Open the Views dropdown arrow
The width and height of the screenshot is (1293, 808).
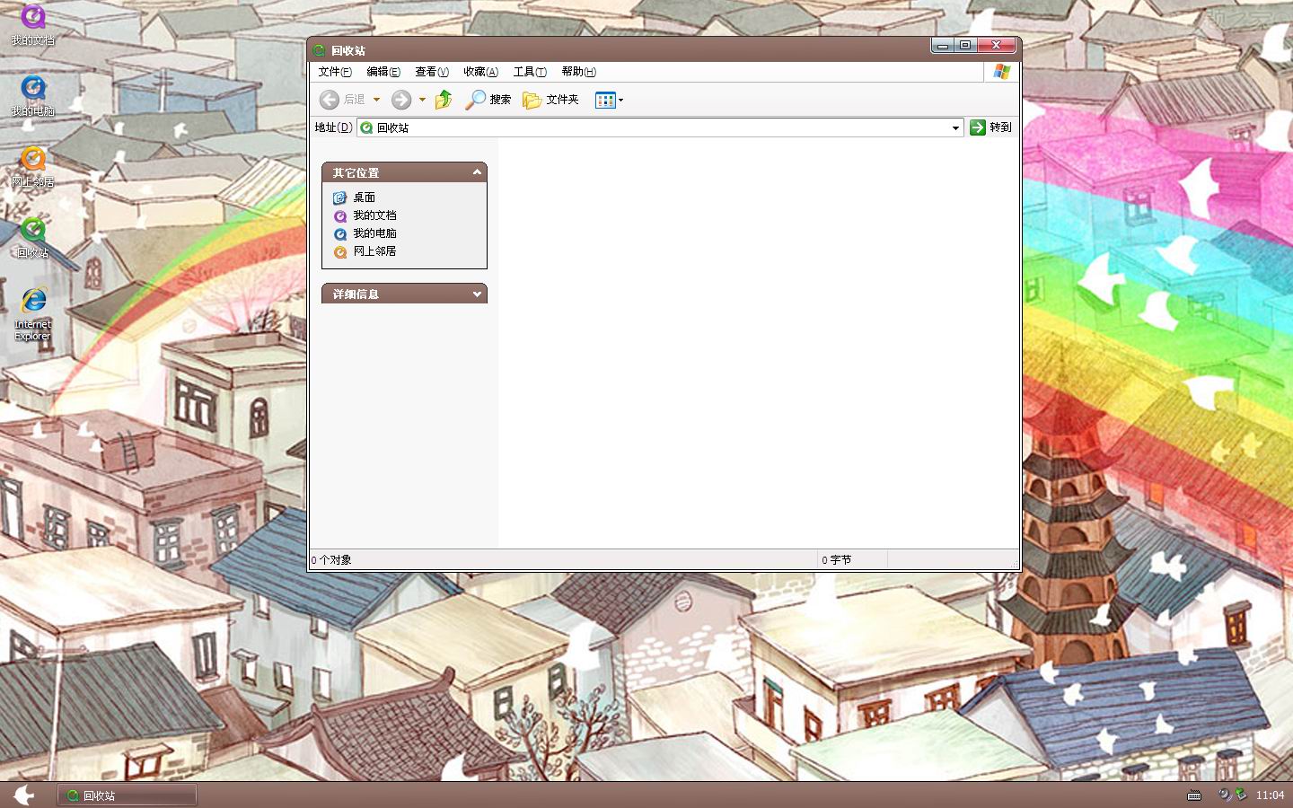[x=620, y=100]
